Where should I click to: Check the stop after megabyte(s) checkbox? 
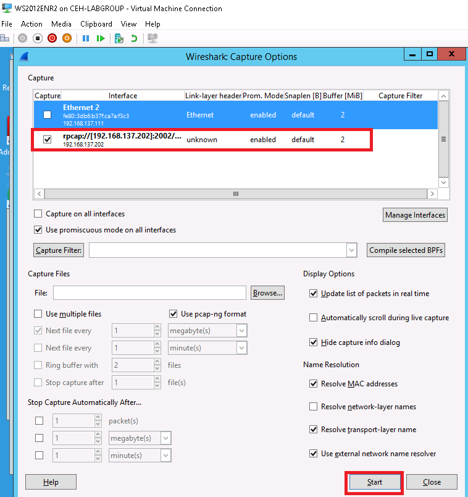(40, 438)
